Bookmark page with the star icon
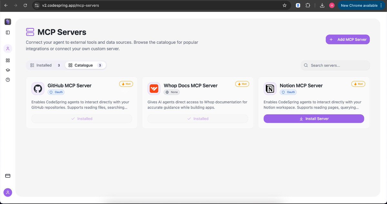This screenshot has height=204, width=387. click(x=284, y=5)
